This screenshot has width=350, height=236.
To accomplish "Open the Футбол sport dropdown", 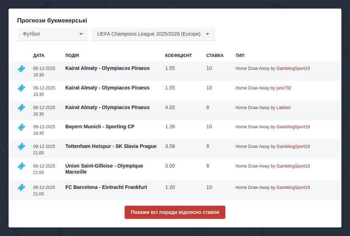I will pos(52,34).
